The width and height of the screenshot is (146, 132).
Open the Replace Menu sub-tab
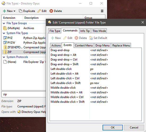tap(121, 45)
